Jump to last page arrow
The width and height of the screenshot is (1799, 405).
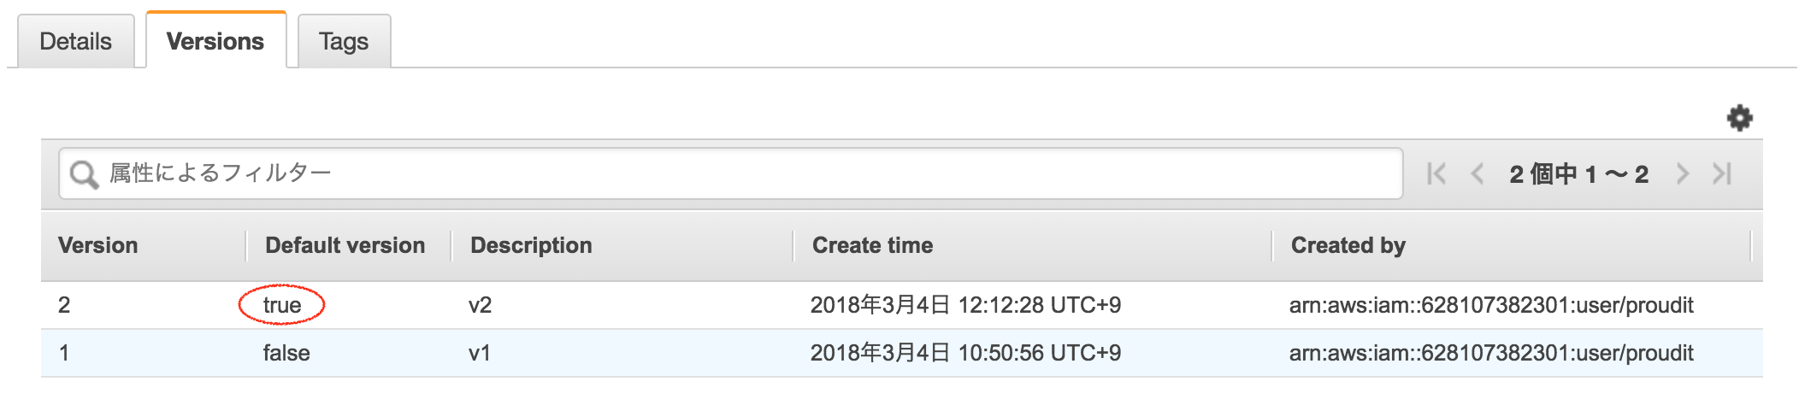click(1722, 174)
